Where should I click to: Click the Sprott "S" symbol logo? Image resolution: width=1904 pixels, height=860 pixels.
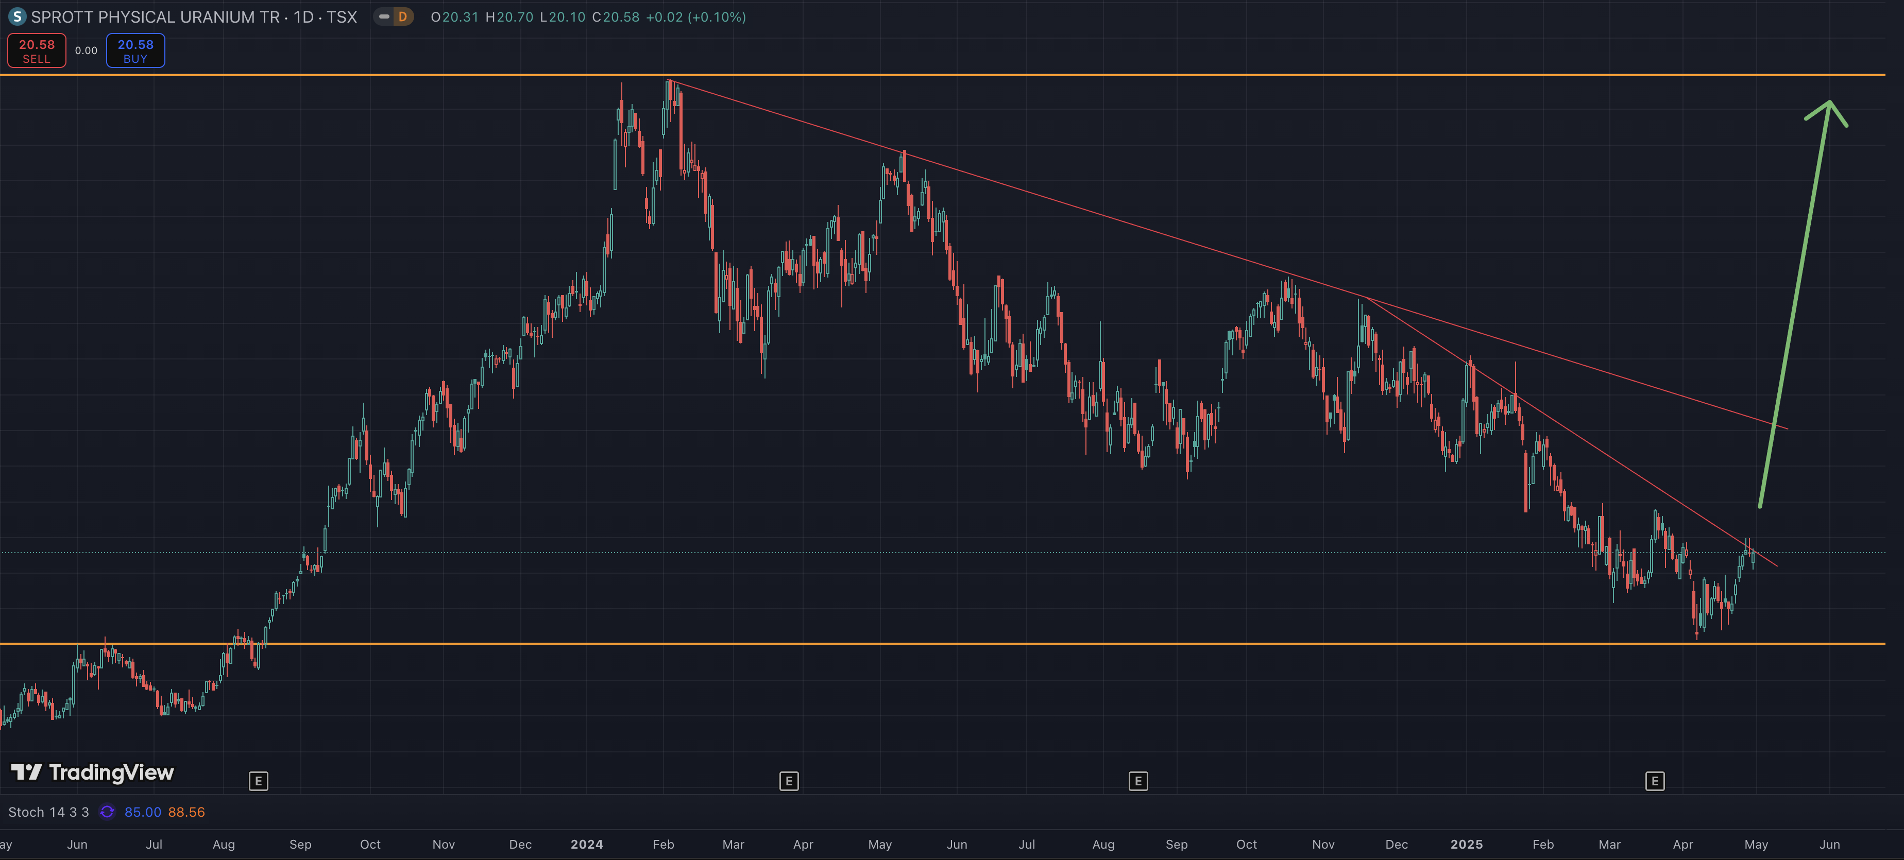16,16
